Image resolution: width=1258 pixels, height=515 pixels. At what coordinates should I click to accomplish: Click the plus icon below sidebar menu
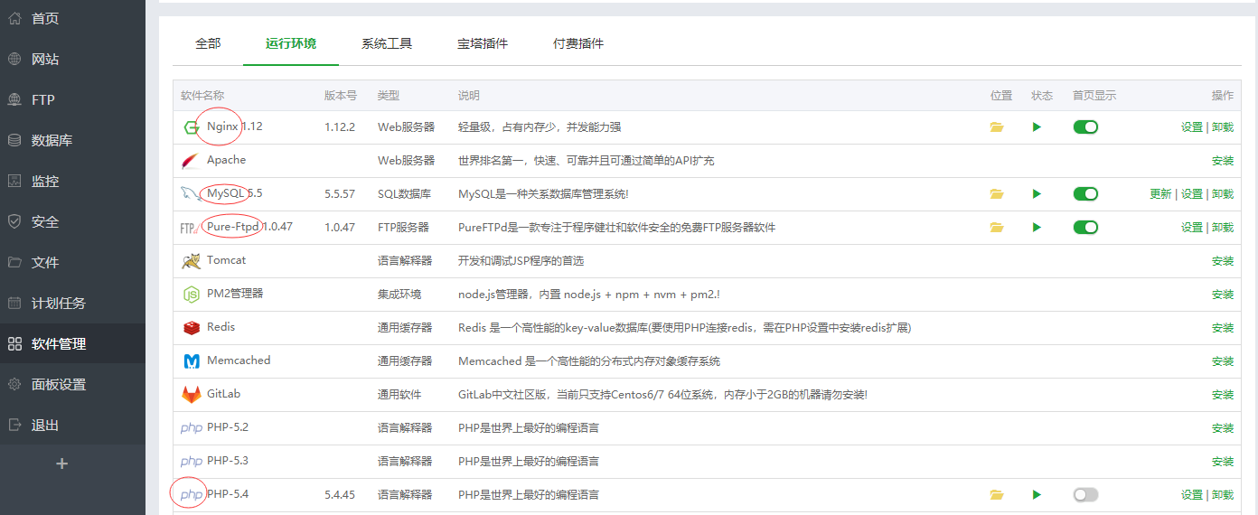coord(61,463)
